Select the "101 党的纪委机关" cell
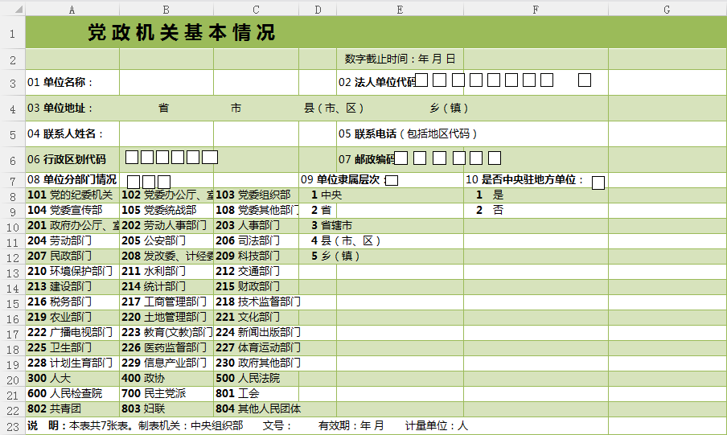 pos(72,195)
